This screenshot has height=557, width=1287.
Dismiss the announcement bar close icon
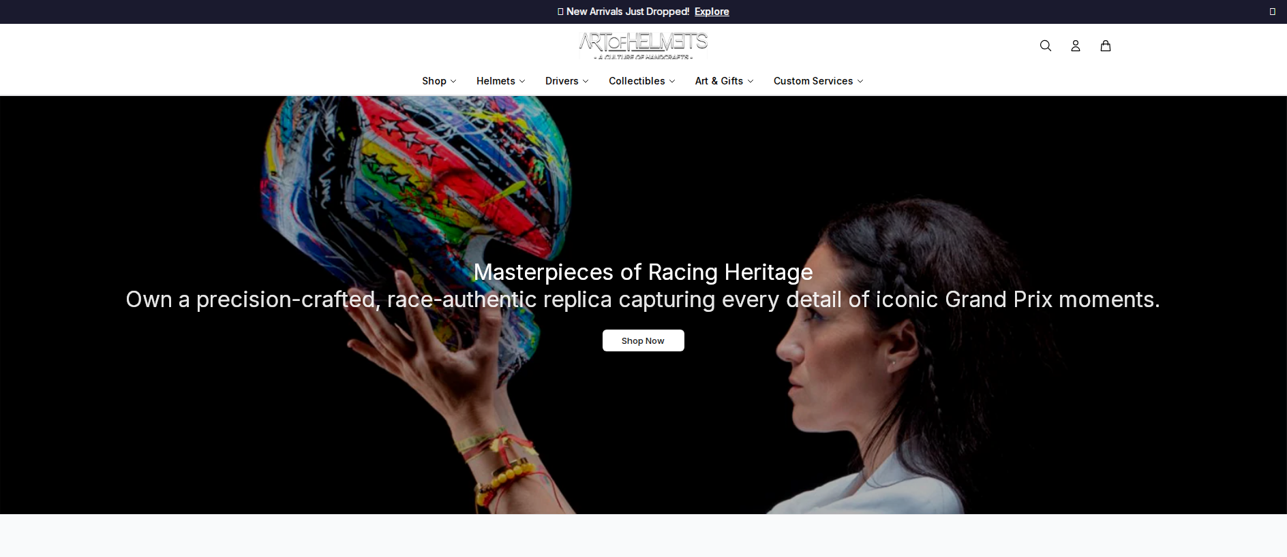coord(1272,12)
